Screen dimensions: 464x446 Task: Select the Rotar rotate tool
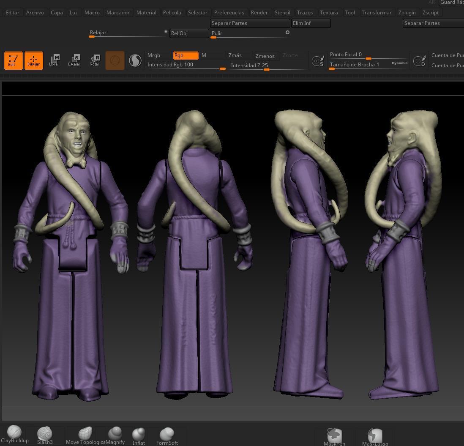tap(95, 60)
